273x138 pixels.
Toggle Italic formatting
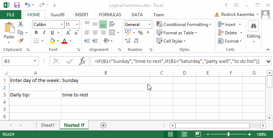pos(44,33)
